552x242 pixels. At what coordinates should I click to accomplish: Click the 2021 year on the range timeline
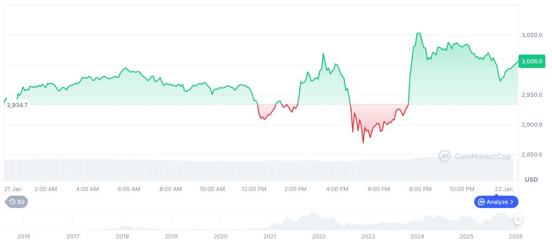[x=270, y=236]
